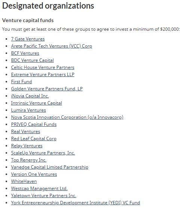Image resolution: width=181 pixels, height=208 pixels.
Task: Click the Top Renergy Inc. link
Action: [x=29, y=160]
